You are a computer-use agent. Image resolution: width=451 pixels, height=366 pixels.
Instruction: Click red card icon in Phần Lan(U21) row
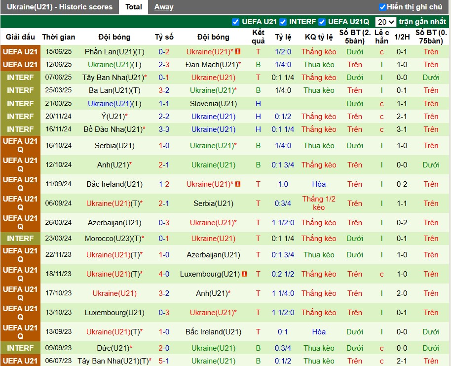click(x=238, y=52)
